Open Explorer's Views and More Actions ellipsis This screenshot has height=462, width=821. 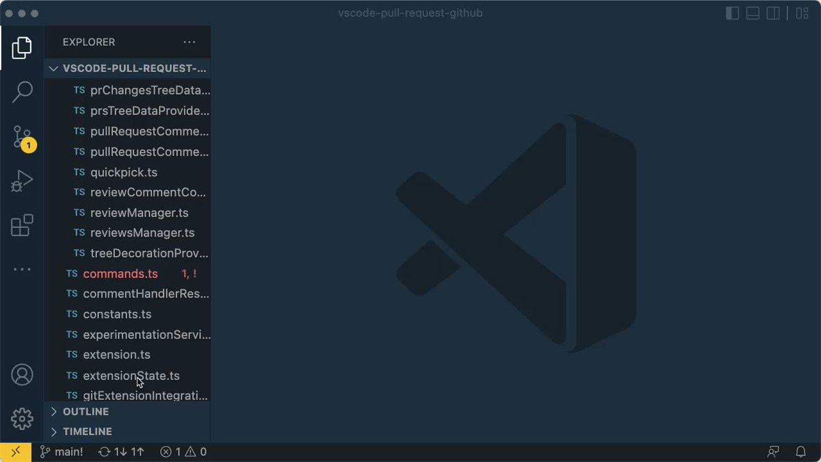[x=190, y=42]
